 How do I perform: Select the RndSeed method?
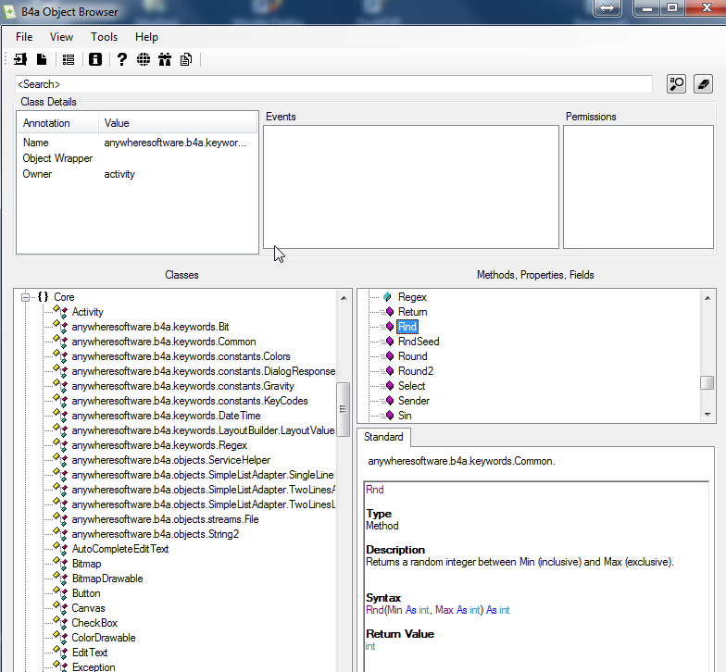click(419, 342)
